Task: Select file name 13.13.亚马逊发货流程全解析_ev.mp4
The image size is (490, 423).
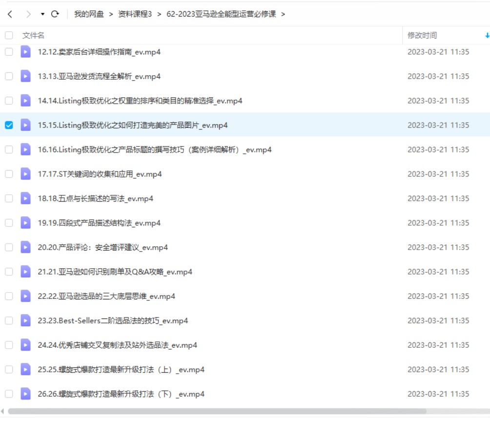Action: [99, 76]
